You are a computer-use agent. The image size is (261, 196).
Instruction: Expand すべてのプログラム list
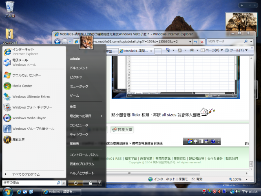[34, 174]
